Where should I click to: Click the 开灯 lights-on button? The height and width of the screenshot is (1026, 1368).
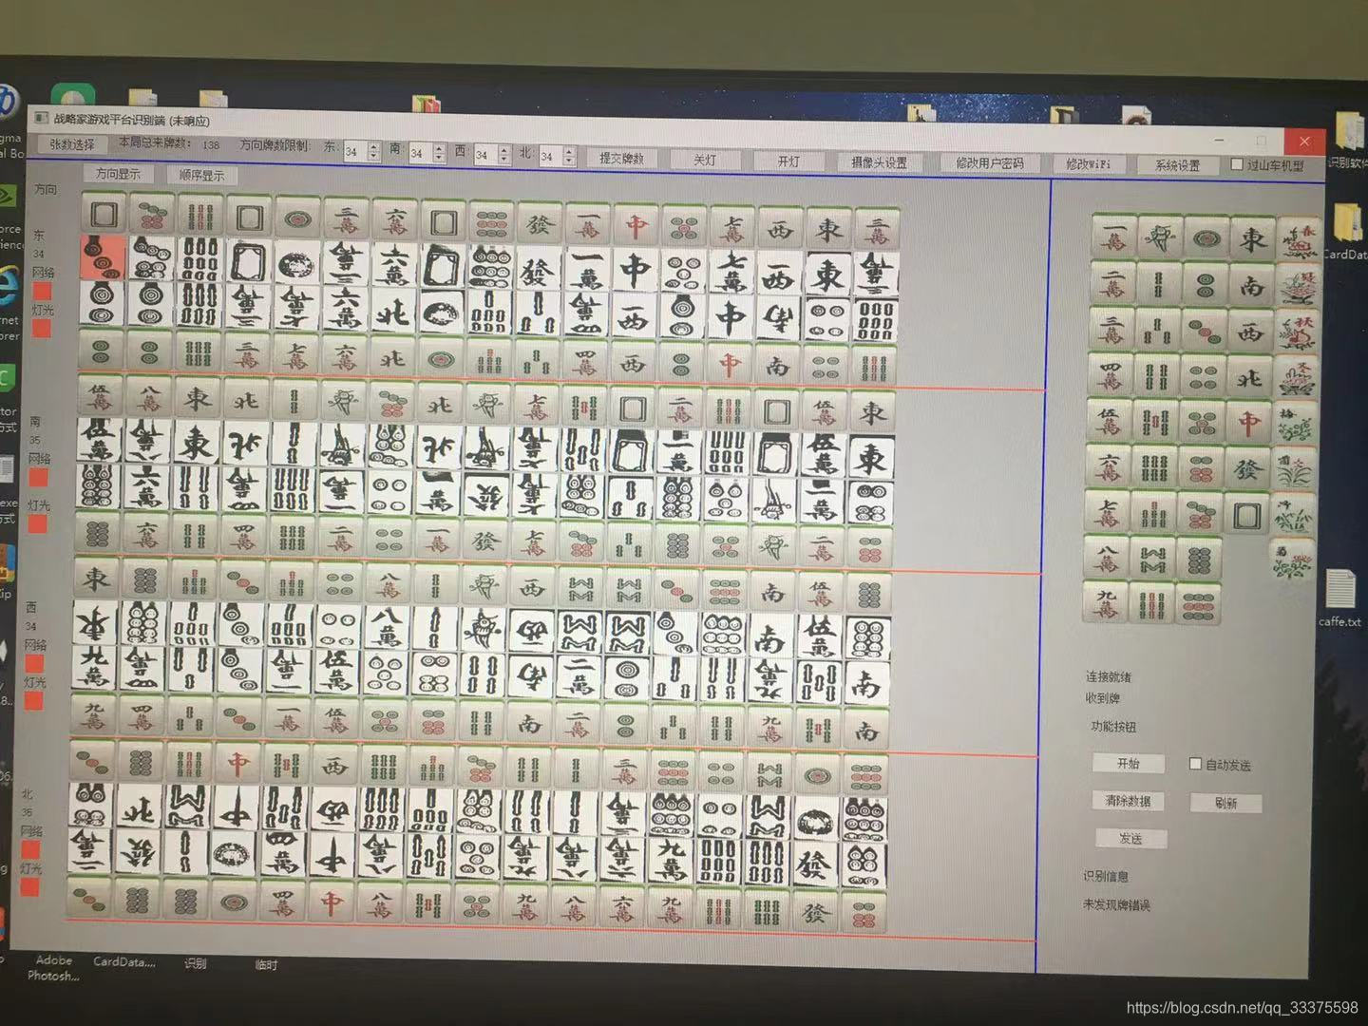pyautogui.click(x=788, y=161)
